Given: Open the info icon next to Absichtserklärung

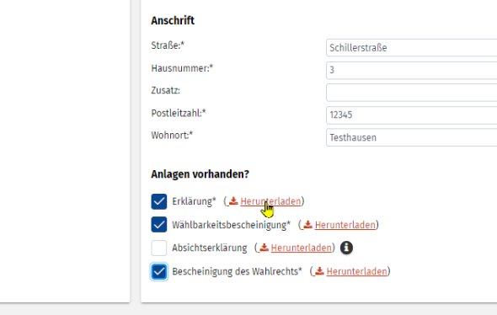Looking at the screenshot, I should click(x=346, y=248).
